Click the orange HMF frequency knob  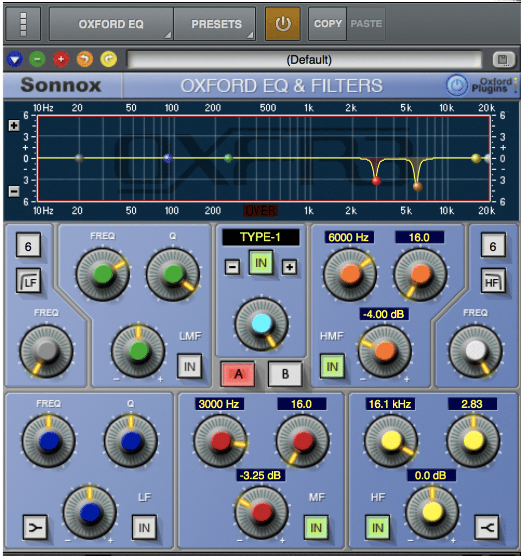point(350,274)
